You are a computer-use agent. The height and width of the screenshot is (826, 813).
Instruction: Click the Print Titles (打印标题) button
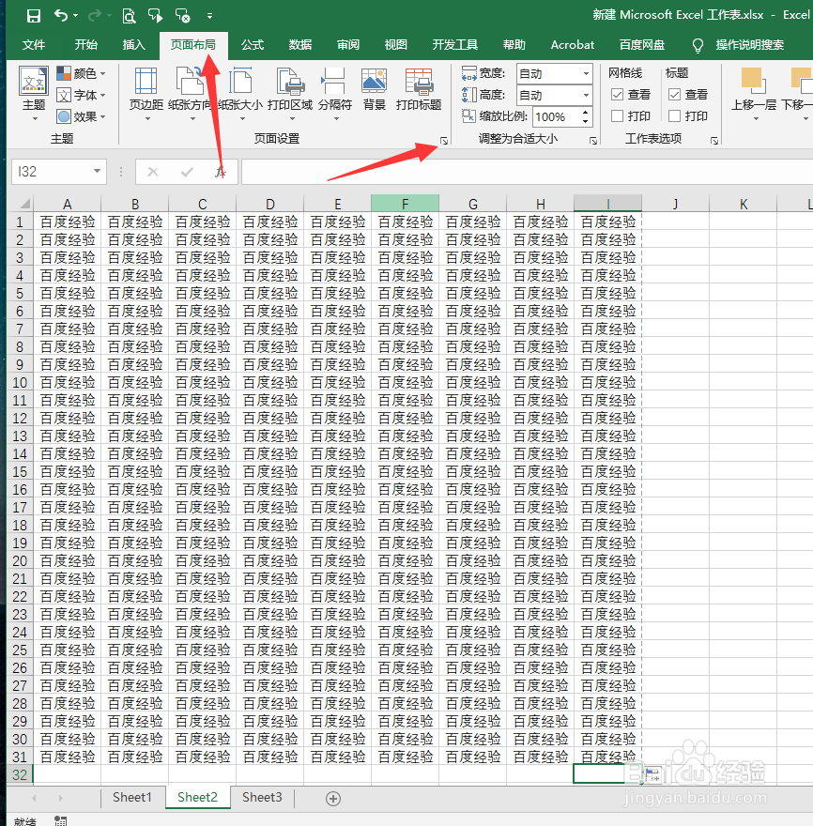point(419,89)
